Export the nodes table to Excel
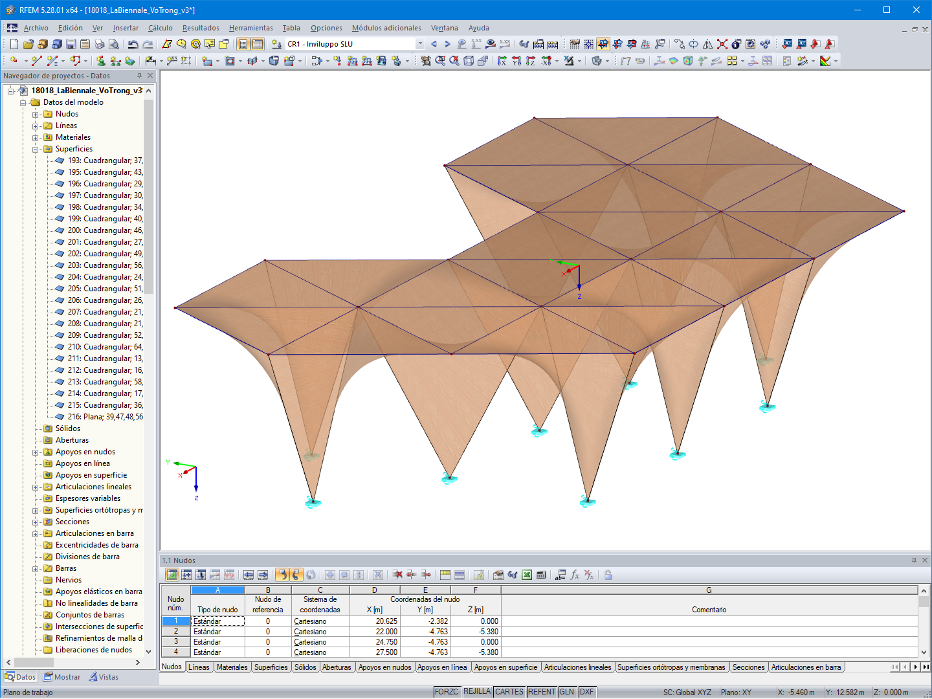Viewport: 932px width, 699px height. coord(527,575)
